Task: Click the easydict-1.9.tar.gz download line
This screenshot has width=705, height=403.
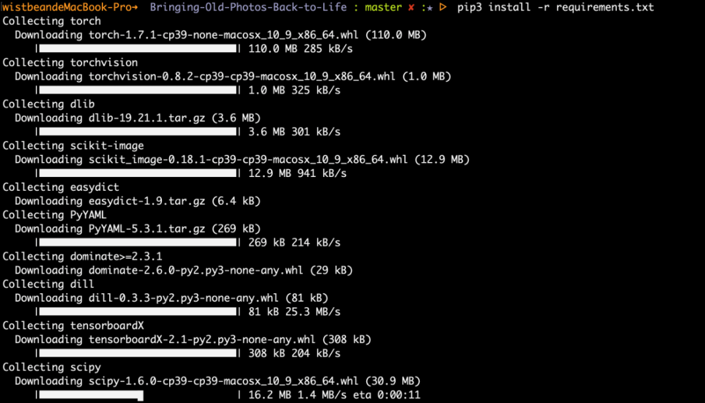Action: tap(138, 201)
